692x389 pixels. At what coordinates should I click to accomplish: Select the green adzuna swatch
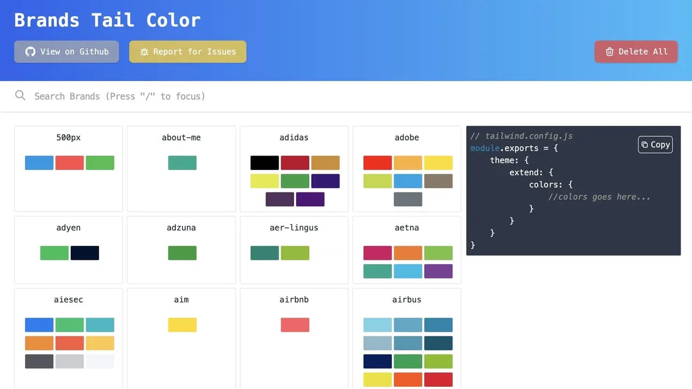[182, 253]
